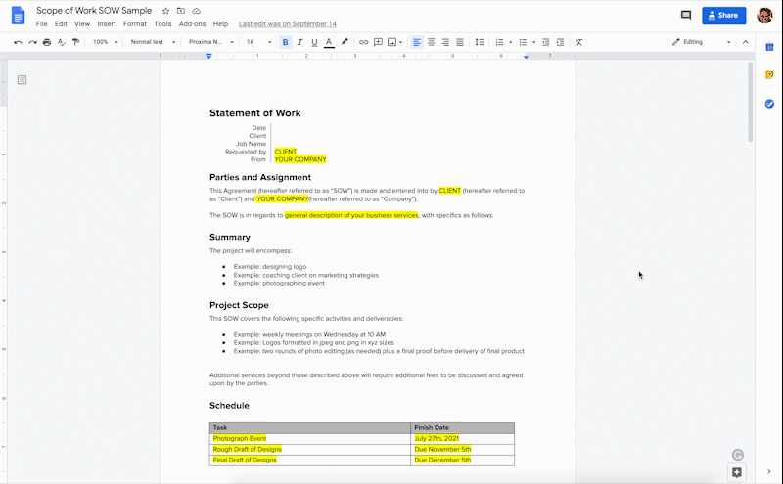Add a comment from toolbar
Viewport: 783px width, 484px height.
378,42
